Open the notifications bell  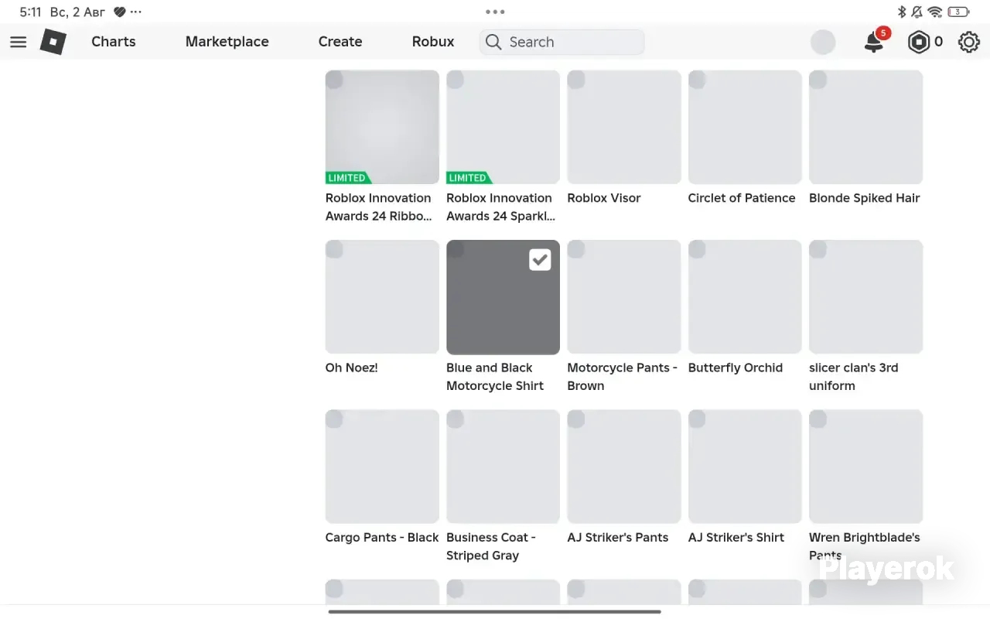pos(874,42)
